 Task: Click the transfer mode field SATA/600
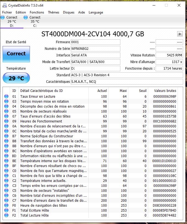point(96,62)
